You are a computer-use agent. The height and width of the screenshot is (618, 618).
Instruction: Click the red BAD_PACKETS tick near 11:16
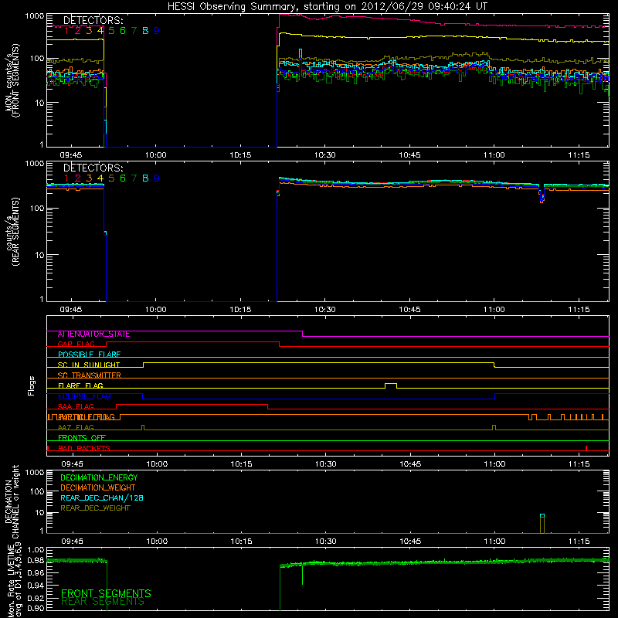(586, 448)
